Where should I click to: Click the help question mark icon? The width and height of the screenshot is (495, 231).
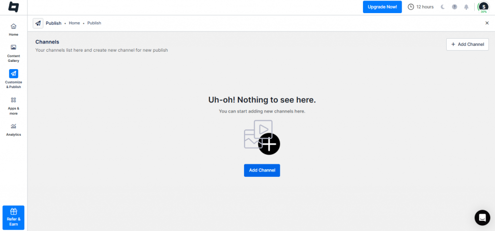454,7
